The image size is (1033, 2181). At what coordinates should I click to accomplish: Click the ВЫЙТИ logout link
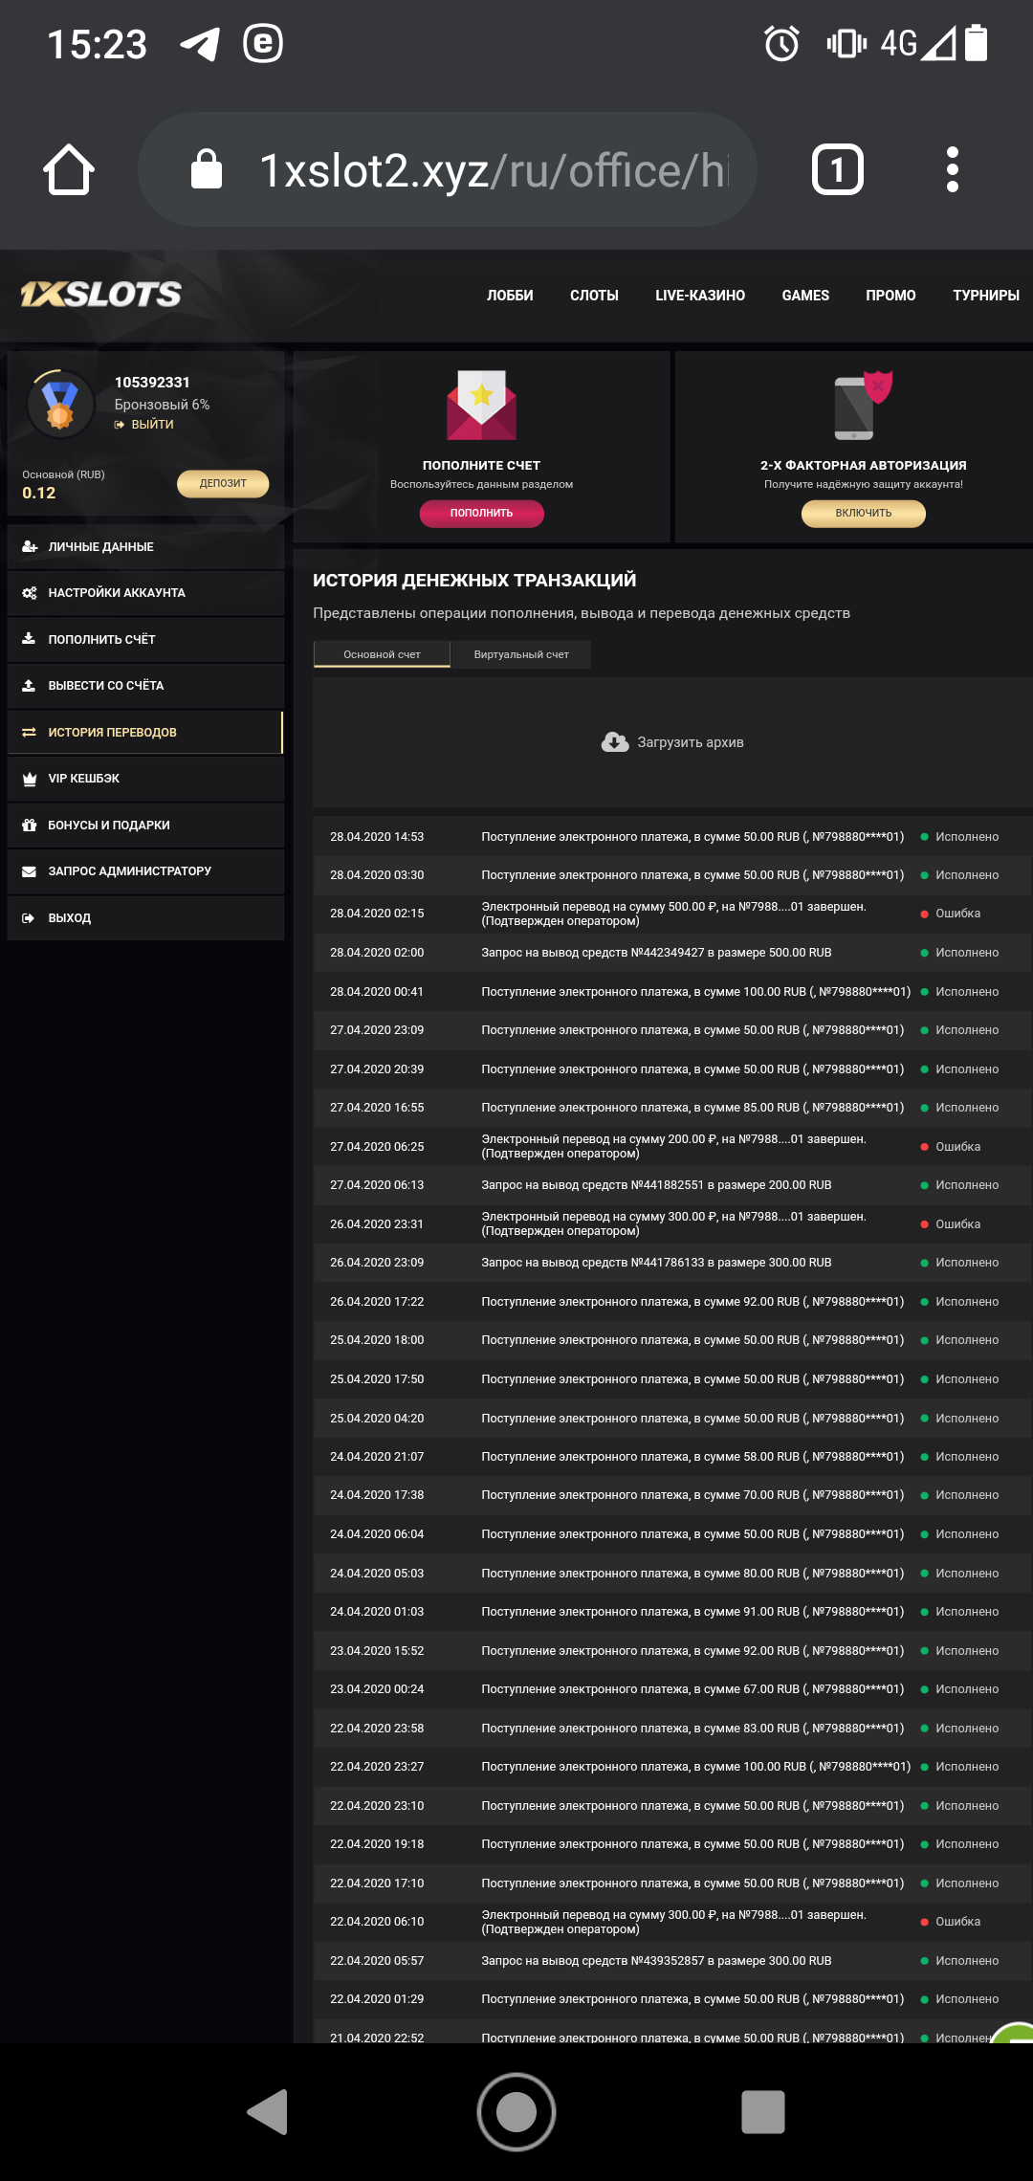pyautogui.click(x=151, y=425)
